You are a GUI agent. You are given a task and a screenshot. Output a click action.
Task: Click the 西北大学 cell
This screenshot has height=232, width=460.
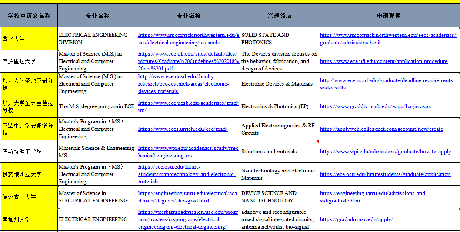[29, 39]
